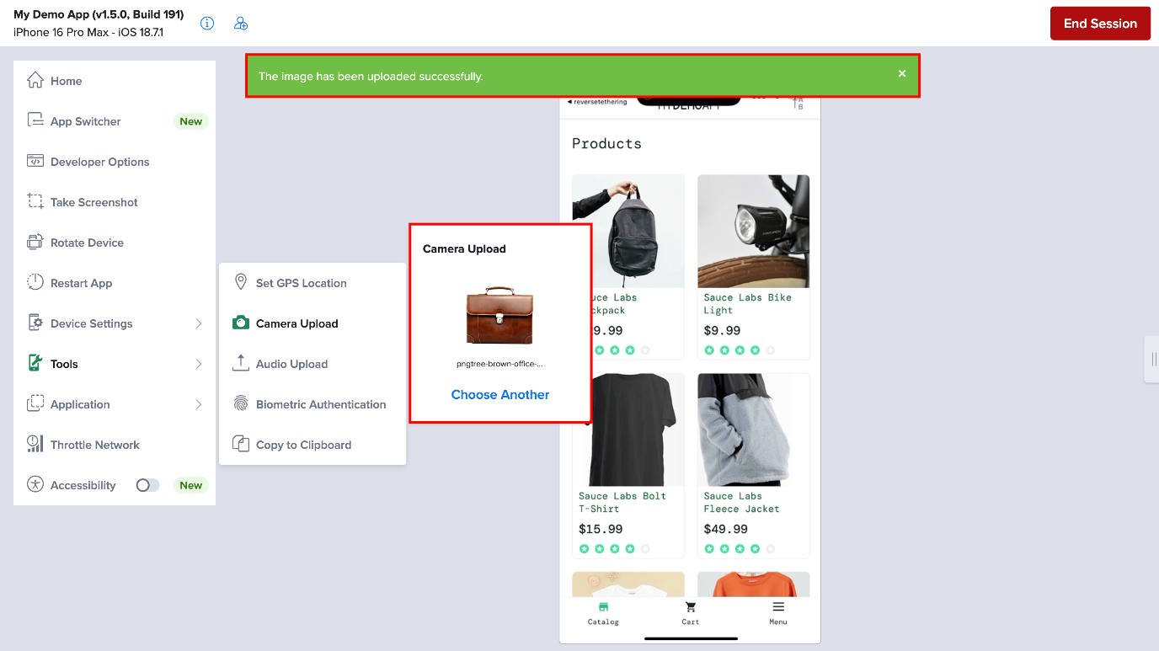Dismiss the upload success notification
Viewport: 1159px width, 651px height.
pos(902,74)
